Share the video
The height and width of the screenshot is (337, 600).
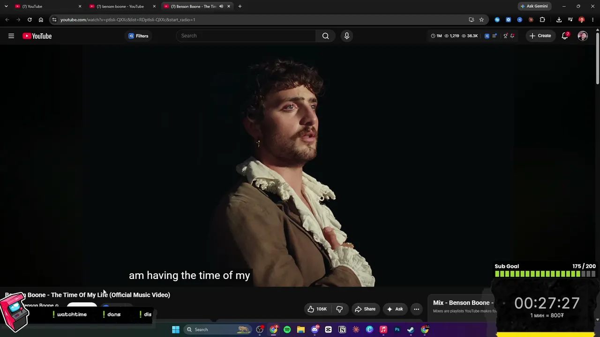pos(365,309)
